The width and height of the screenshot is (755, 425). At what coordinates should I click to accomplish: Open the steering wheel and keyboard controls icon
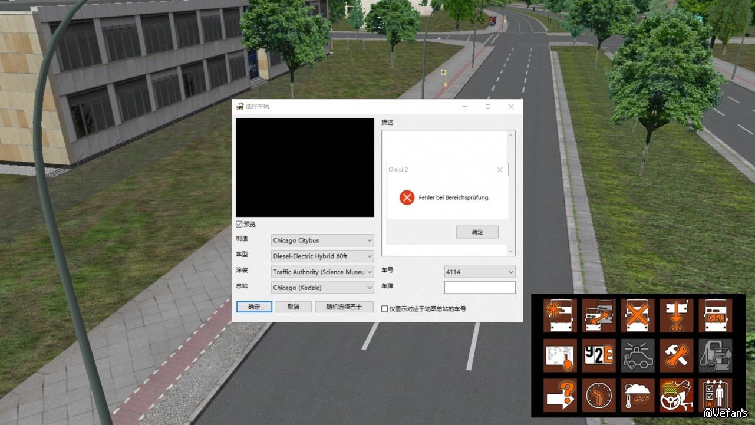click(x=677, y=395)
